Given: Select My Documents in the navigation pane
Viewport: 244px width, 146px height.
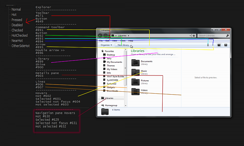Looking at the screenshot, I should (115, 62).
